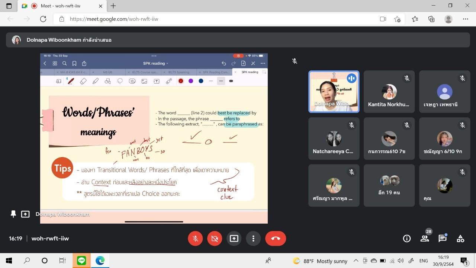
Task: Undo the last stroke in notes app
Action: click(x=223, y=63)
